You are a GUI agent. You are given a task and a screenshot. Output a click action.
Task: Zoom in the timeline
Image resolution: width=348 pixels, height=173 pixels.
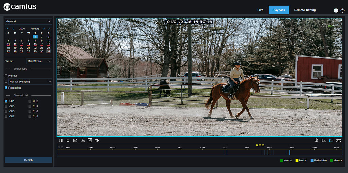pyautogui.click(x=59, y=147)
